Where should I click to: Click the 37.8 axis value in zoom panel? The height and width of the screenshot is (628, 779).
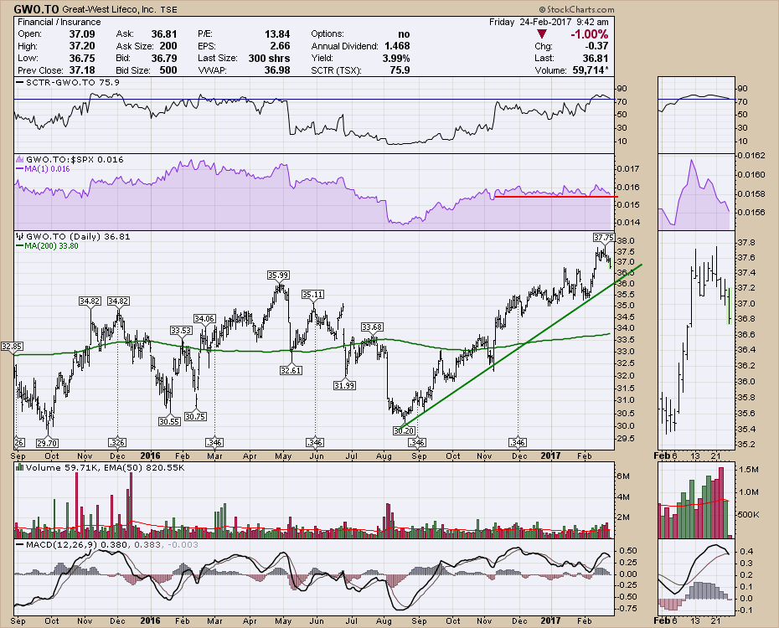click(746, 243)
